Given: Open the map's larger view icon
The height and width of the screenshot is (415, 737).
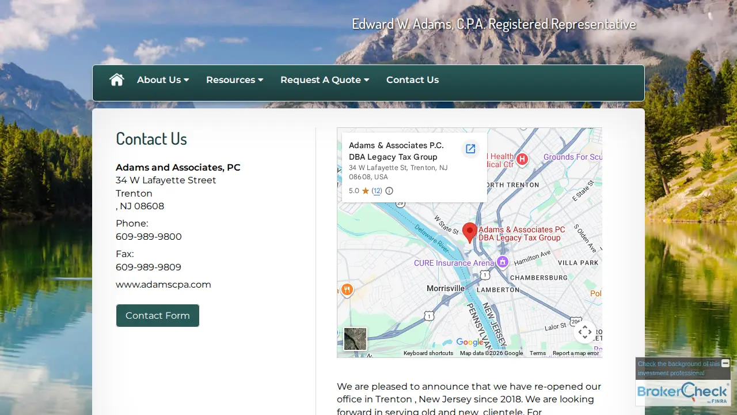Looking at the screenshot, I should coord(470,149).
